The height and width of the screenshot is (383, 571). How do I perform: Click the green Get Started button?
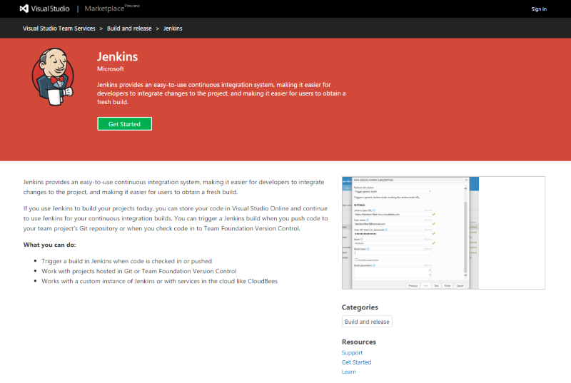pos(124,124)
